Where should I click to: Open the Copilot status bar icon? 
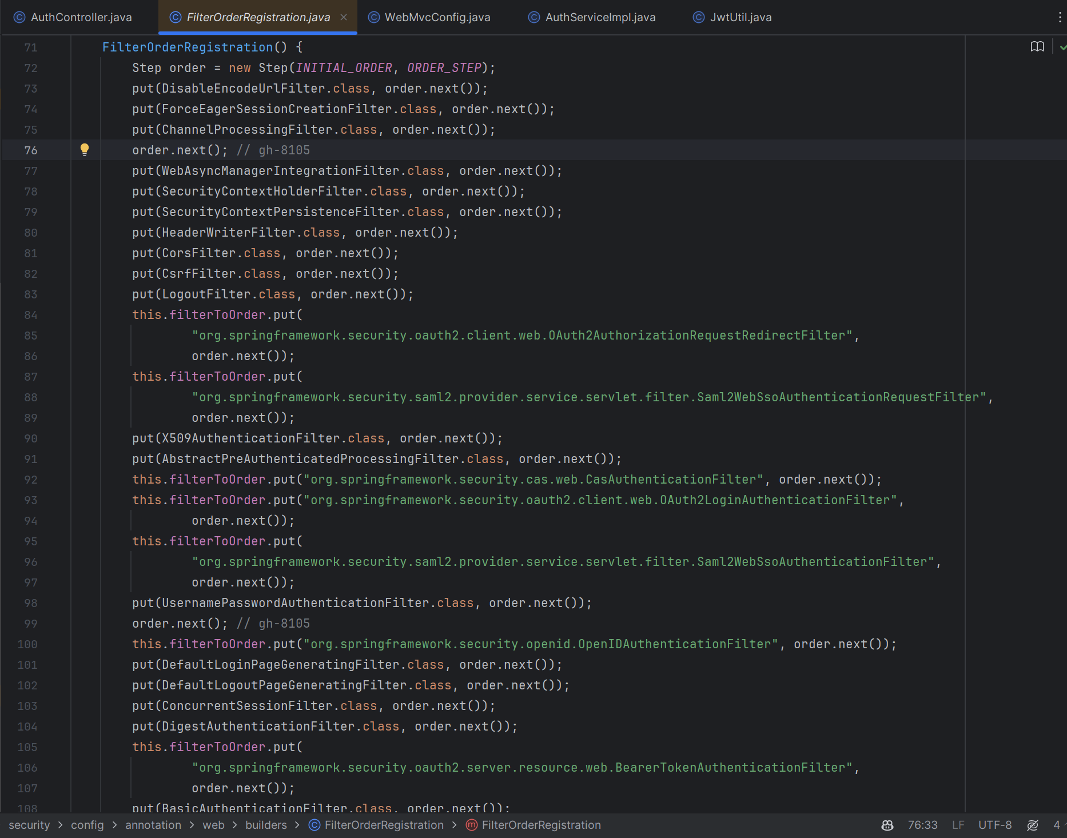tap(887, 825)
